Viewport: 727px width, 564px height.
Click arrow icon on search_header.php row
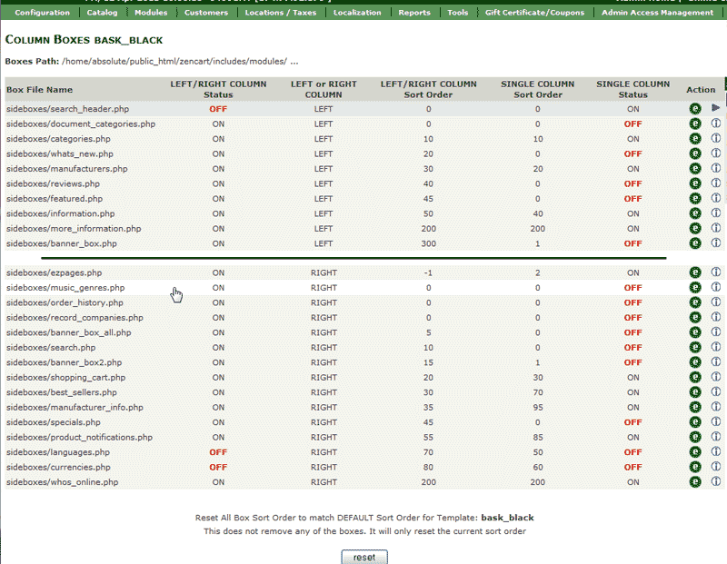pos(715,108)
